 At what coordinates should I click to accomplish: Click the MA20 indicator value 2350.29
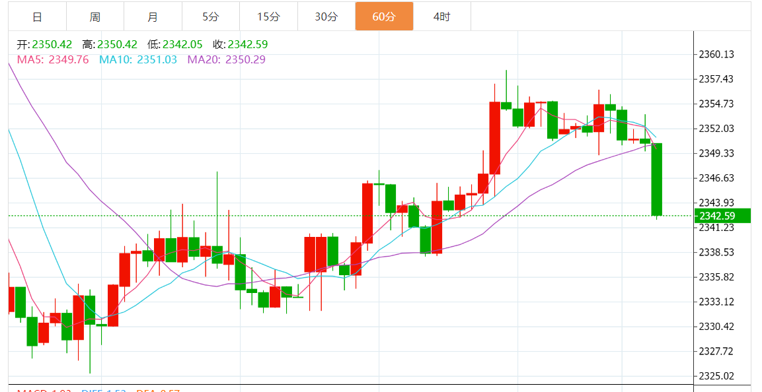[x=227, y=59]
